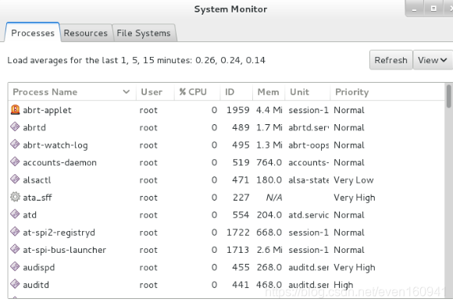Click the accounts-daemon process icon
Viewport: 453px width, 306px height.
15,162
